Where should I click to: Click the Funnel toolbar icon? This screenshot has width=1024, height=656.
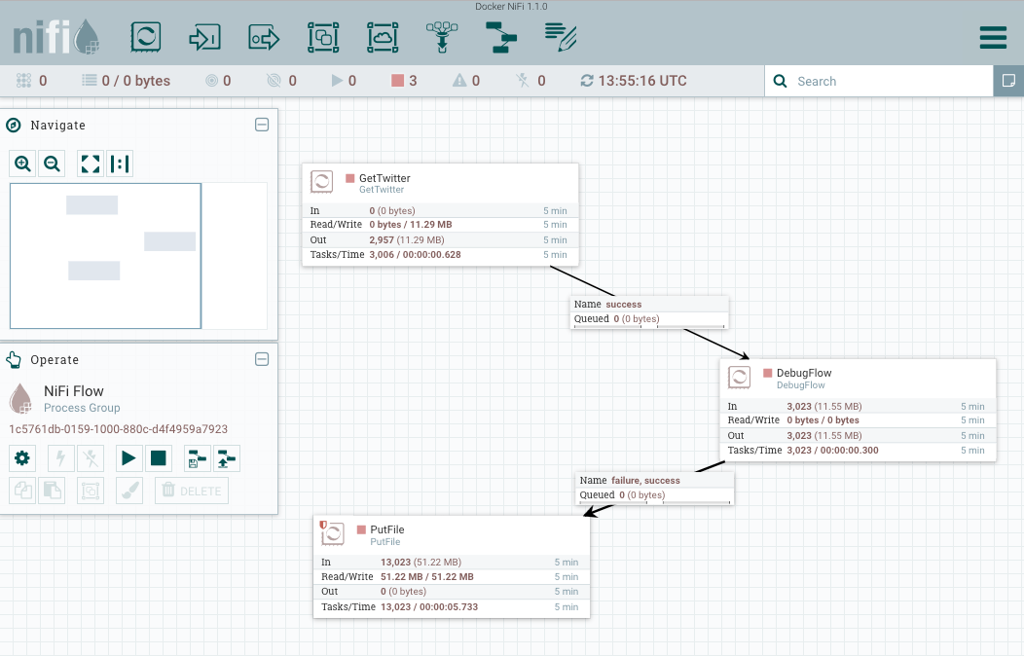(x=442, y=37)
